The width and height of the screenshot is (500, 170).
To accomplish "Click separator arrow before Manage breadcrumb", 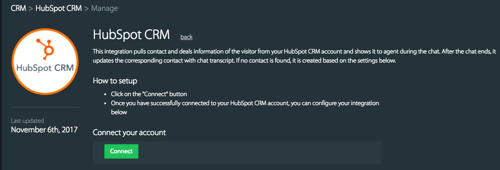I will (87, 9).
